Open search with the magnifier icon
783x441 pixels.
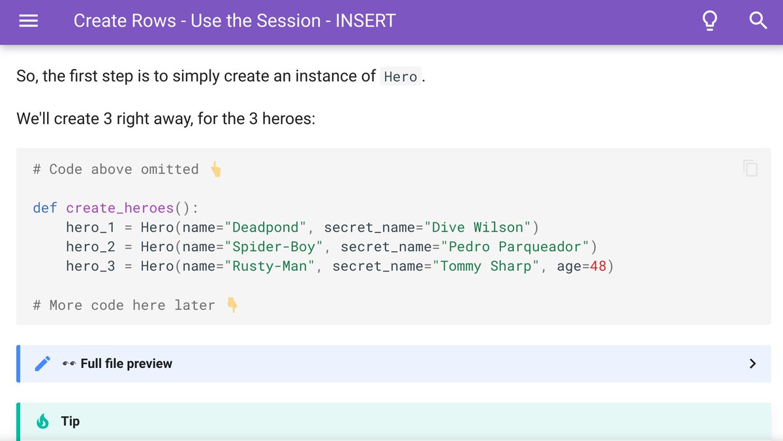coord(758,21)
